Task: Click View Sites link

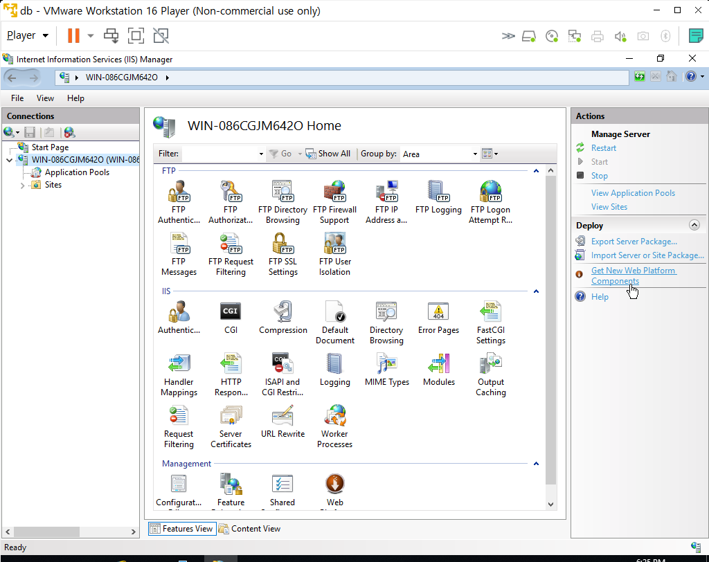Action: [x=609, y=207]
